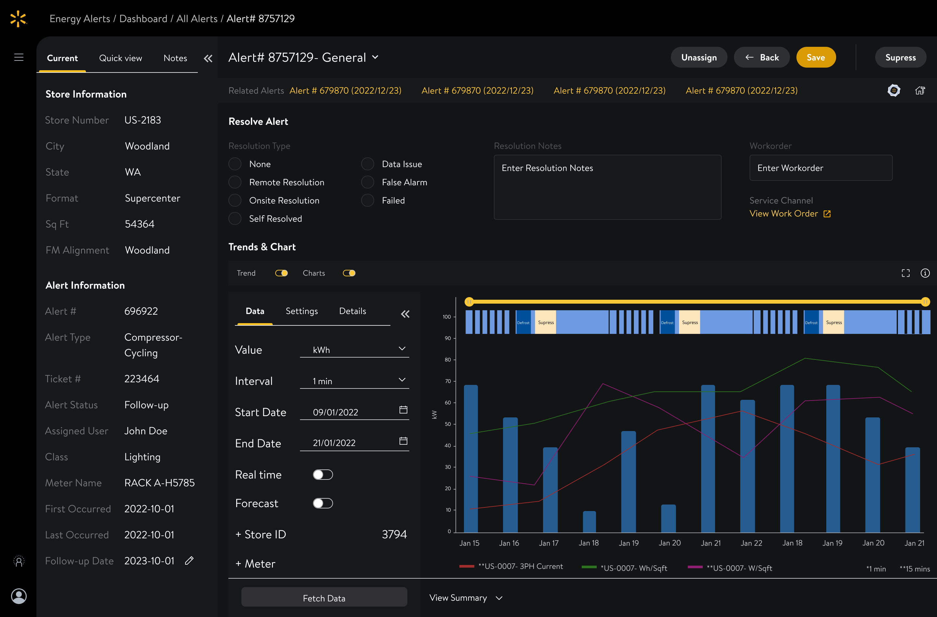
Task: Open the Settings tab
Action: click(x=302, y=311)
